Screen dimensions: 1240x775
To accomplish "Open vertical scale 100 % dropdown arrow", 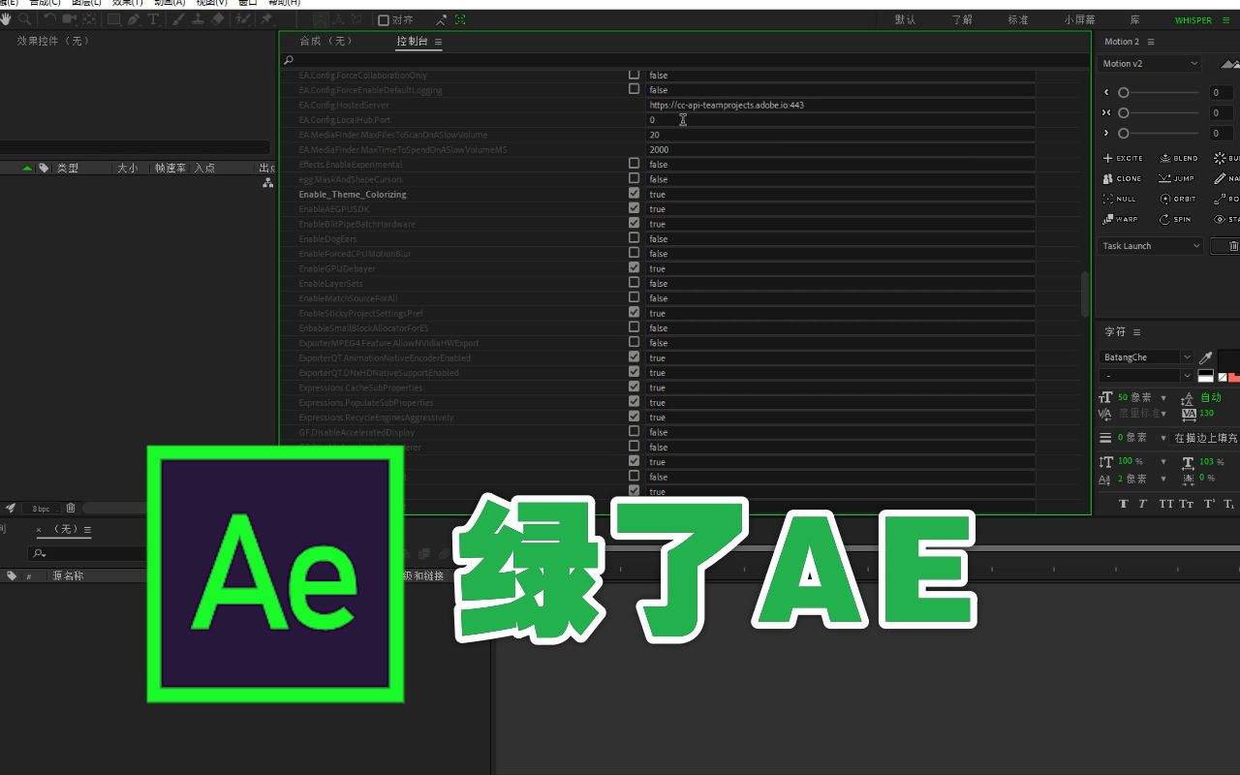I will 1163,462.
